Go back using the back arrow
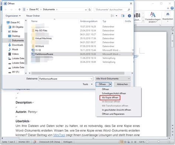The width and height of the screenshot is (175, 145). [6, 10]
